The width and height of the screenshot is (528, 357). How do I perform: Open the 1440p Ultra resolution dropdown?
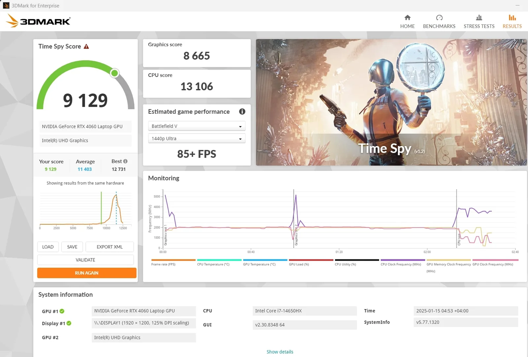[197, 139]
